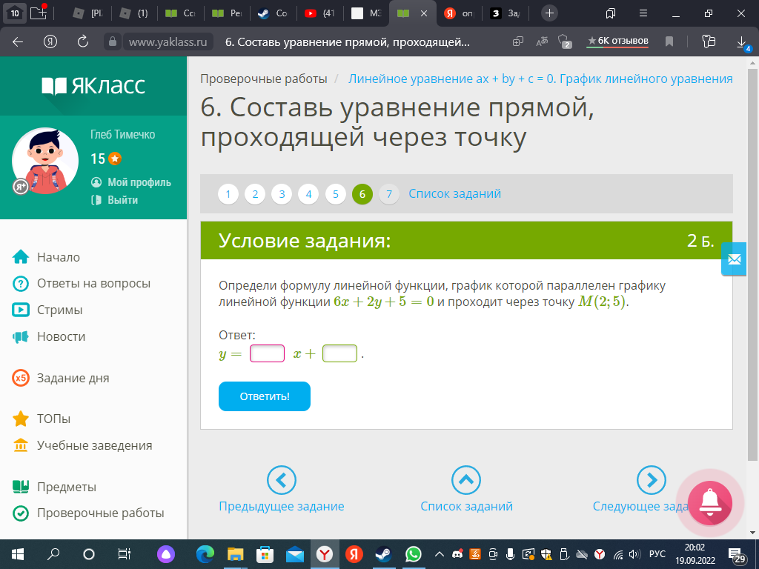
Task: Open Мой профиль link
Action: [131, 182]
